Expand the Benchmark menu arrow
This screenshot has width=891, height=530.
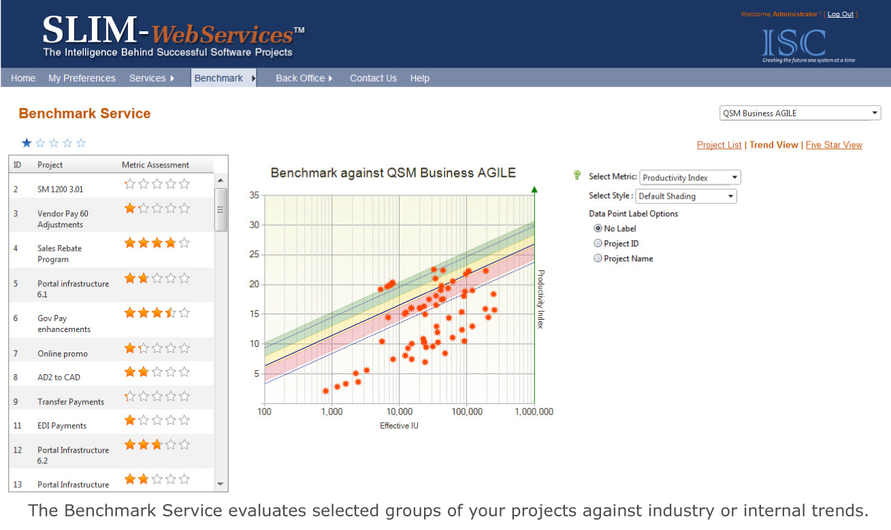pyautogui.click(x=254, y=78)
